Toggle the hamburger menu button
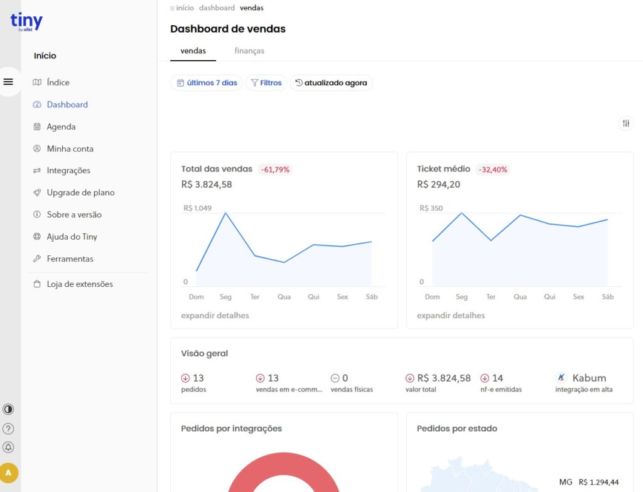The height and width of the screenshot is (492, 643). click(x=8, y=82)
